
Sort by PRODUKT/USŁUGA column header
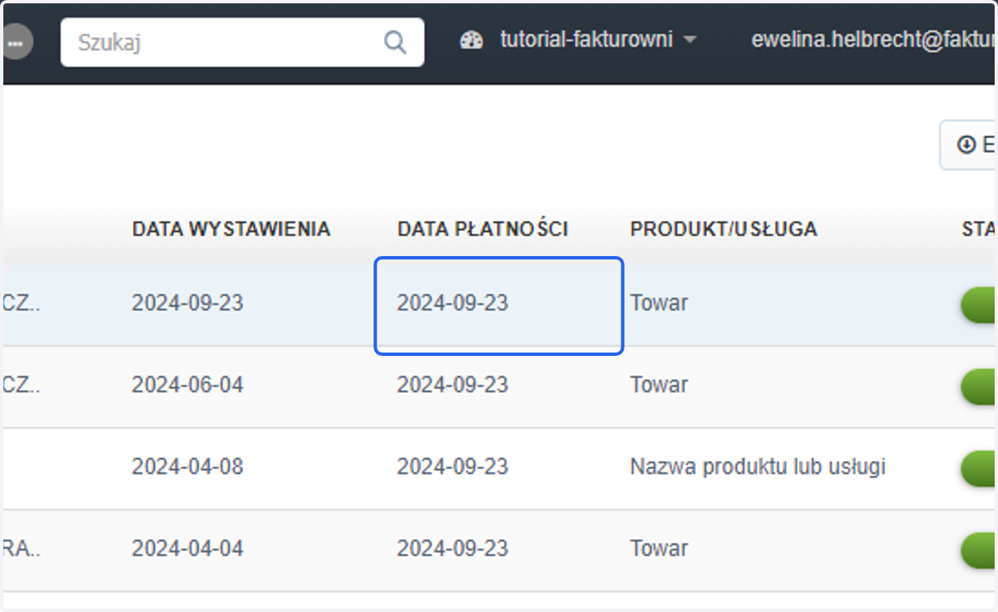pos(724,229)
